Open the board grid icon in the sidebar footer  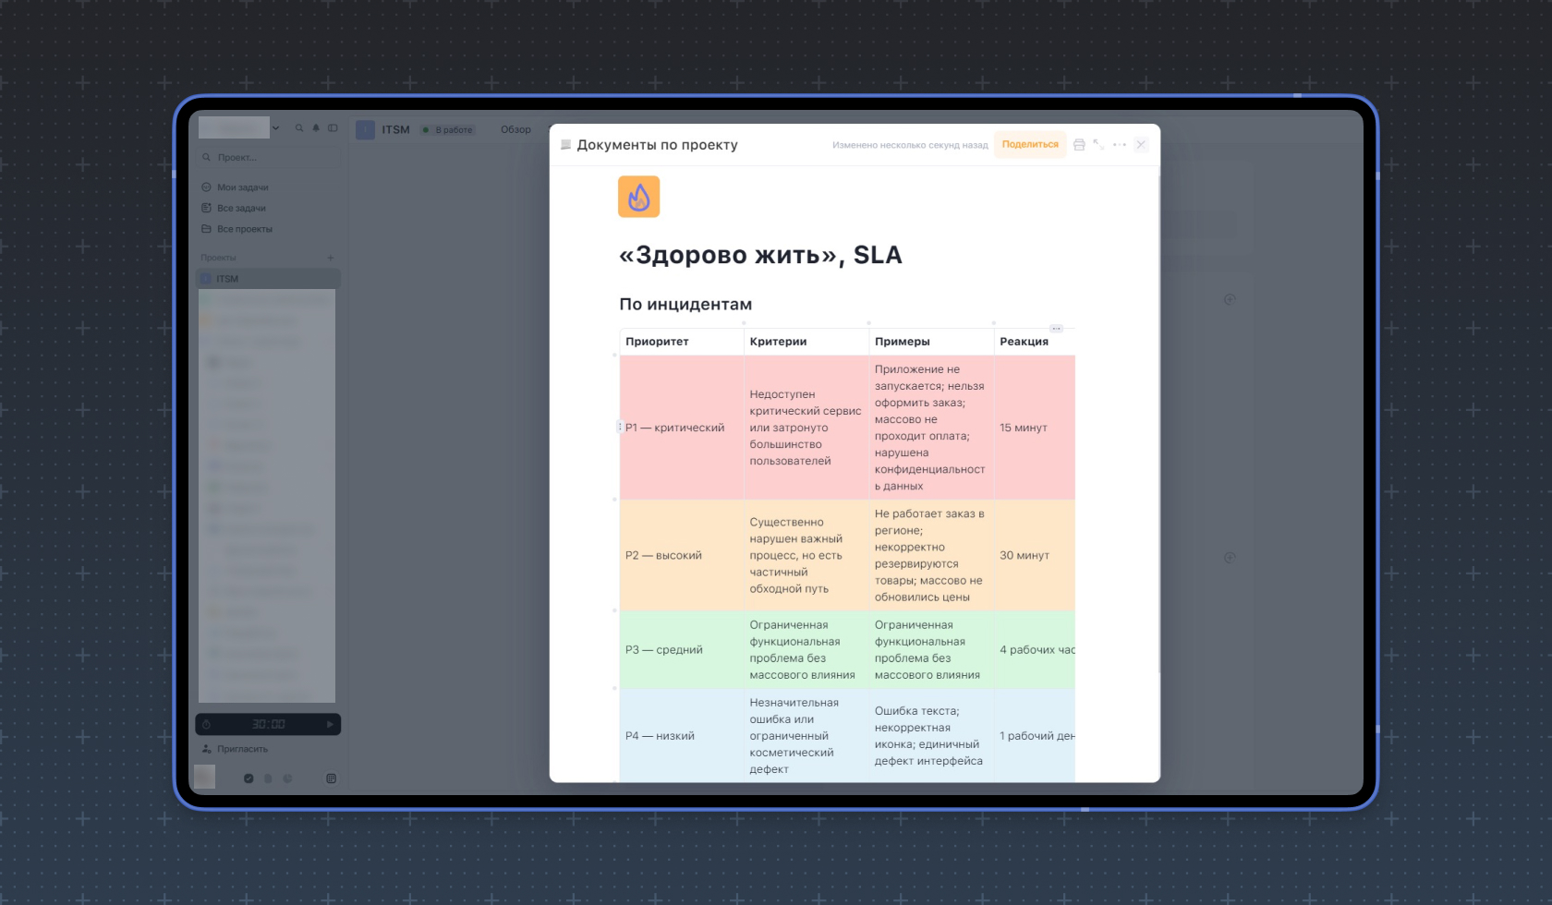point(331,778)
